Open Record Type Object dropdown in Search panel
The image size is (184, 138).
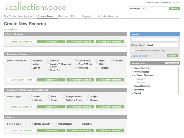pos(162,45)
